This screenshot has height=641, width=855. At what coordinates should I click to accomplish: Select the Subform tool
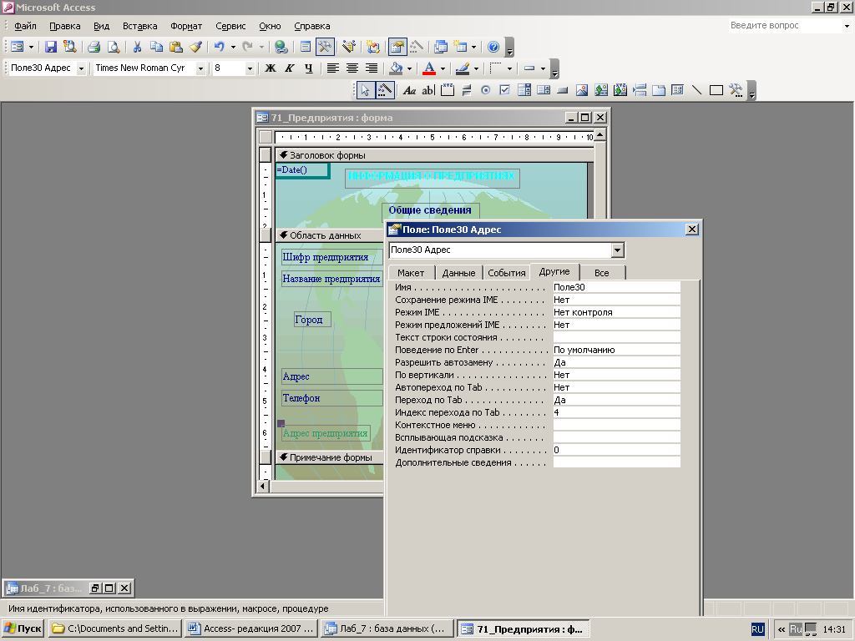(x=678, y=90)
